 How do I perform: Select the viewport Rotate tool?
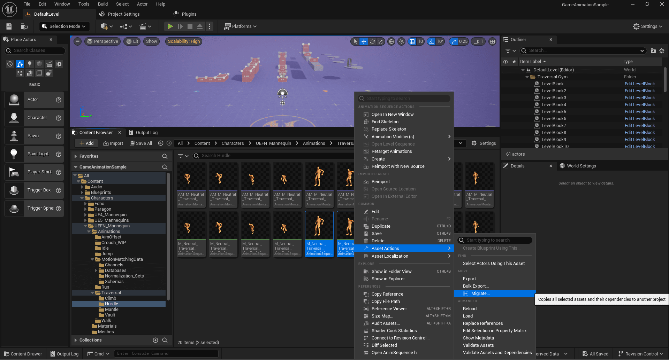click(372, 41)
